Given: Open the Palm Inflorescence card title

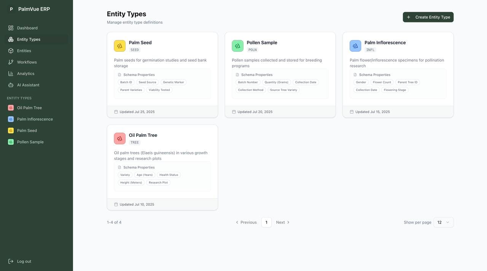Looking at the screenshot, I should click(385, 43).
